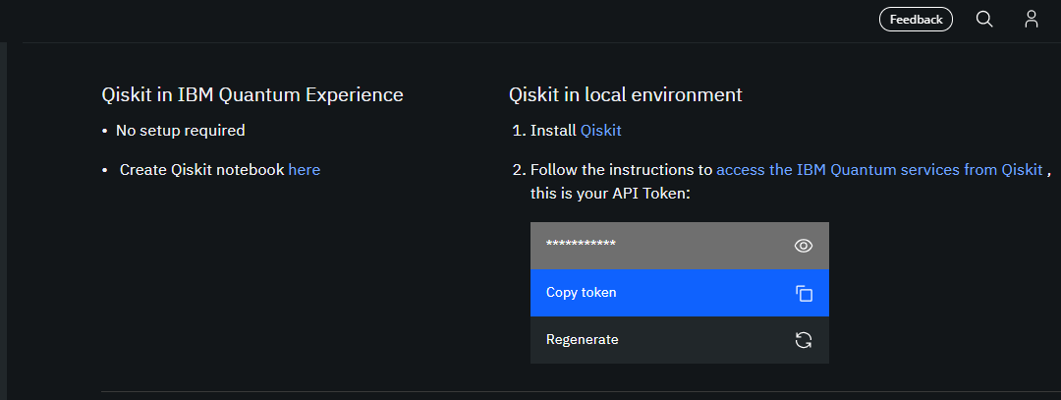This screenshot has width=1061, height=400.
Task: Click the 'this is your API Token:' text
Action: click(x=610, y=194)
